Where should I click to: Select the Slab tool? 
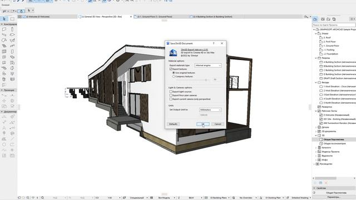tap(12, 34)
